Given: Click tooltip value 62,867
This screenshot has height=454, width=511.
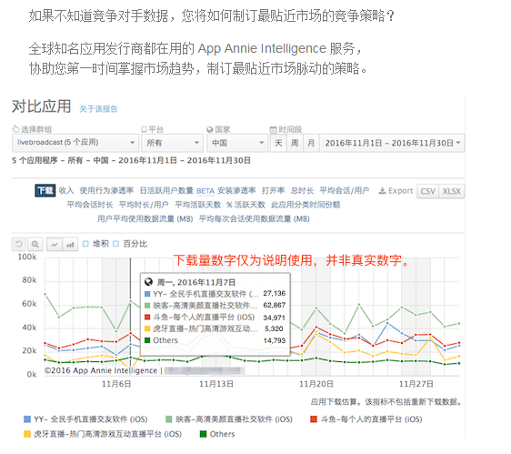Looking at the screenshot, I should [x=275, y=306].
